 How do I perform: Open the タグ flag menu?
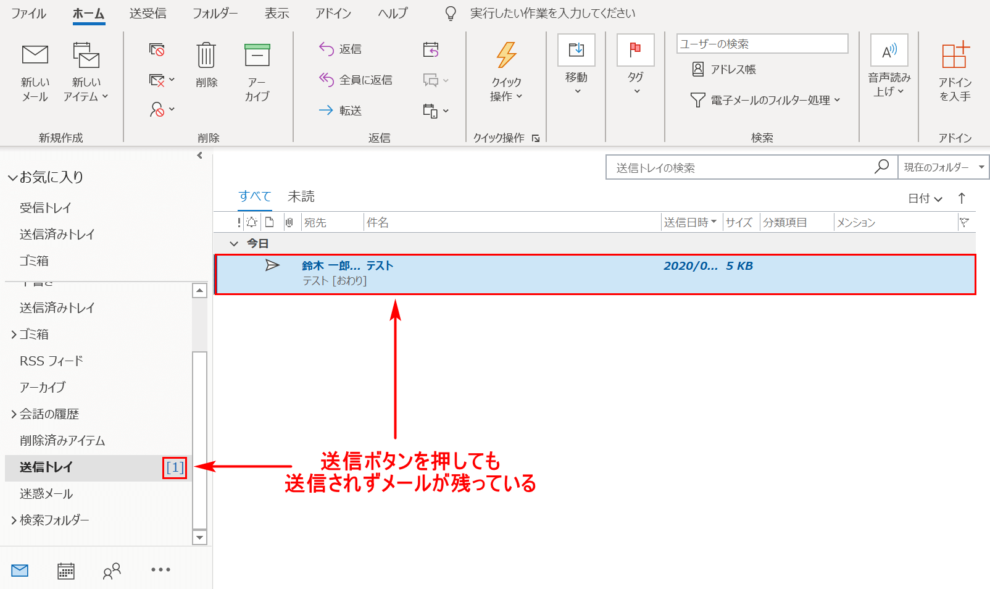coord(636,65)
